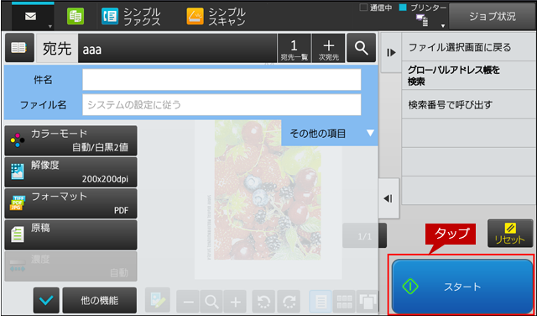This screenshot has height=316, width=537.
Task: Zoom in preview with plus icon
Action: 235,302
